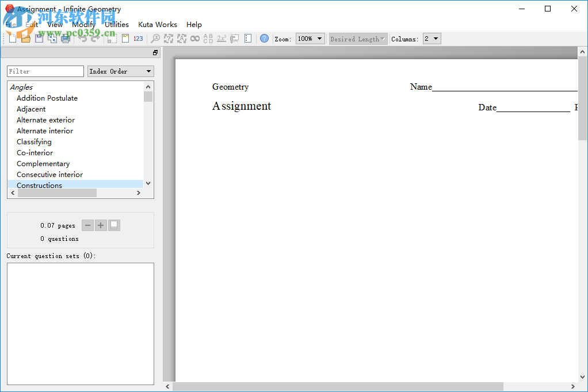
Task: Increase pages with plus button
Action: click(101, 225)
